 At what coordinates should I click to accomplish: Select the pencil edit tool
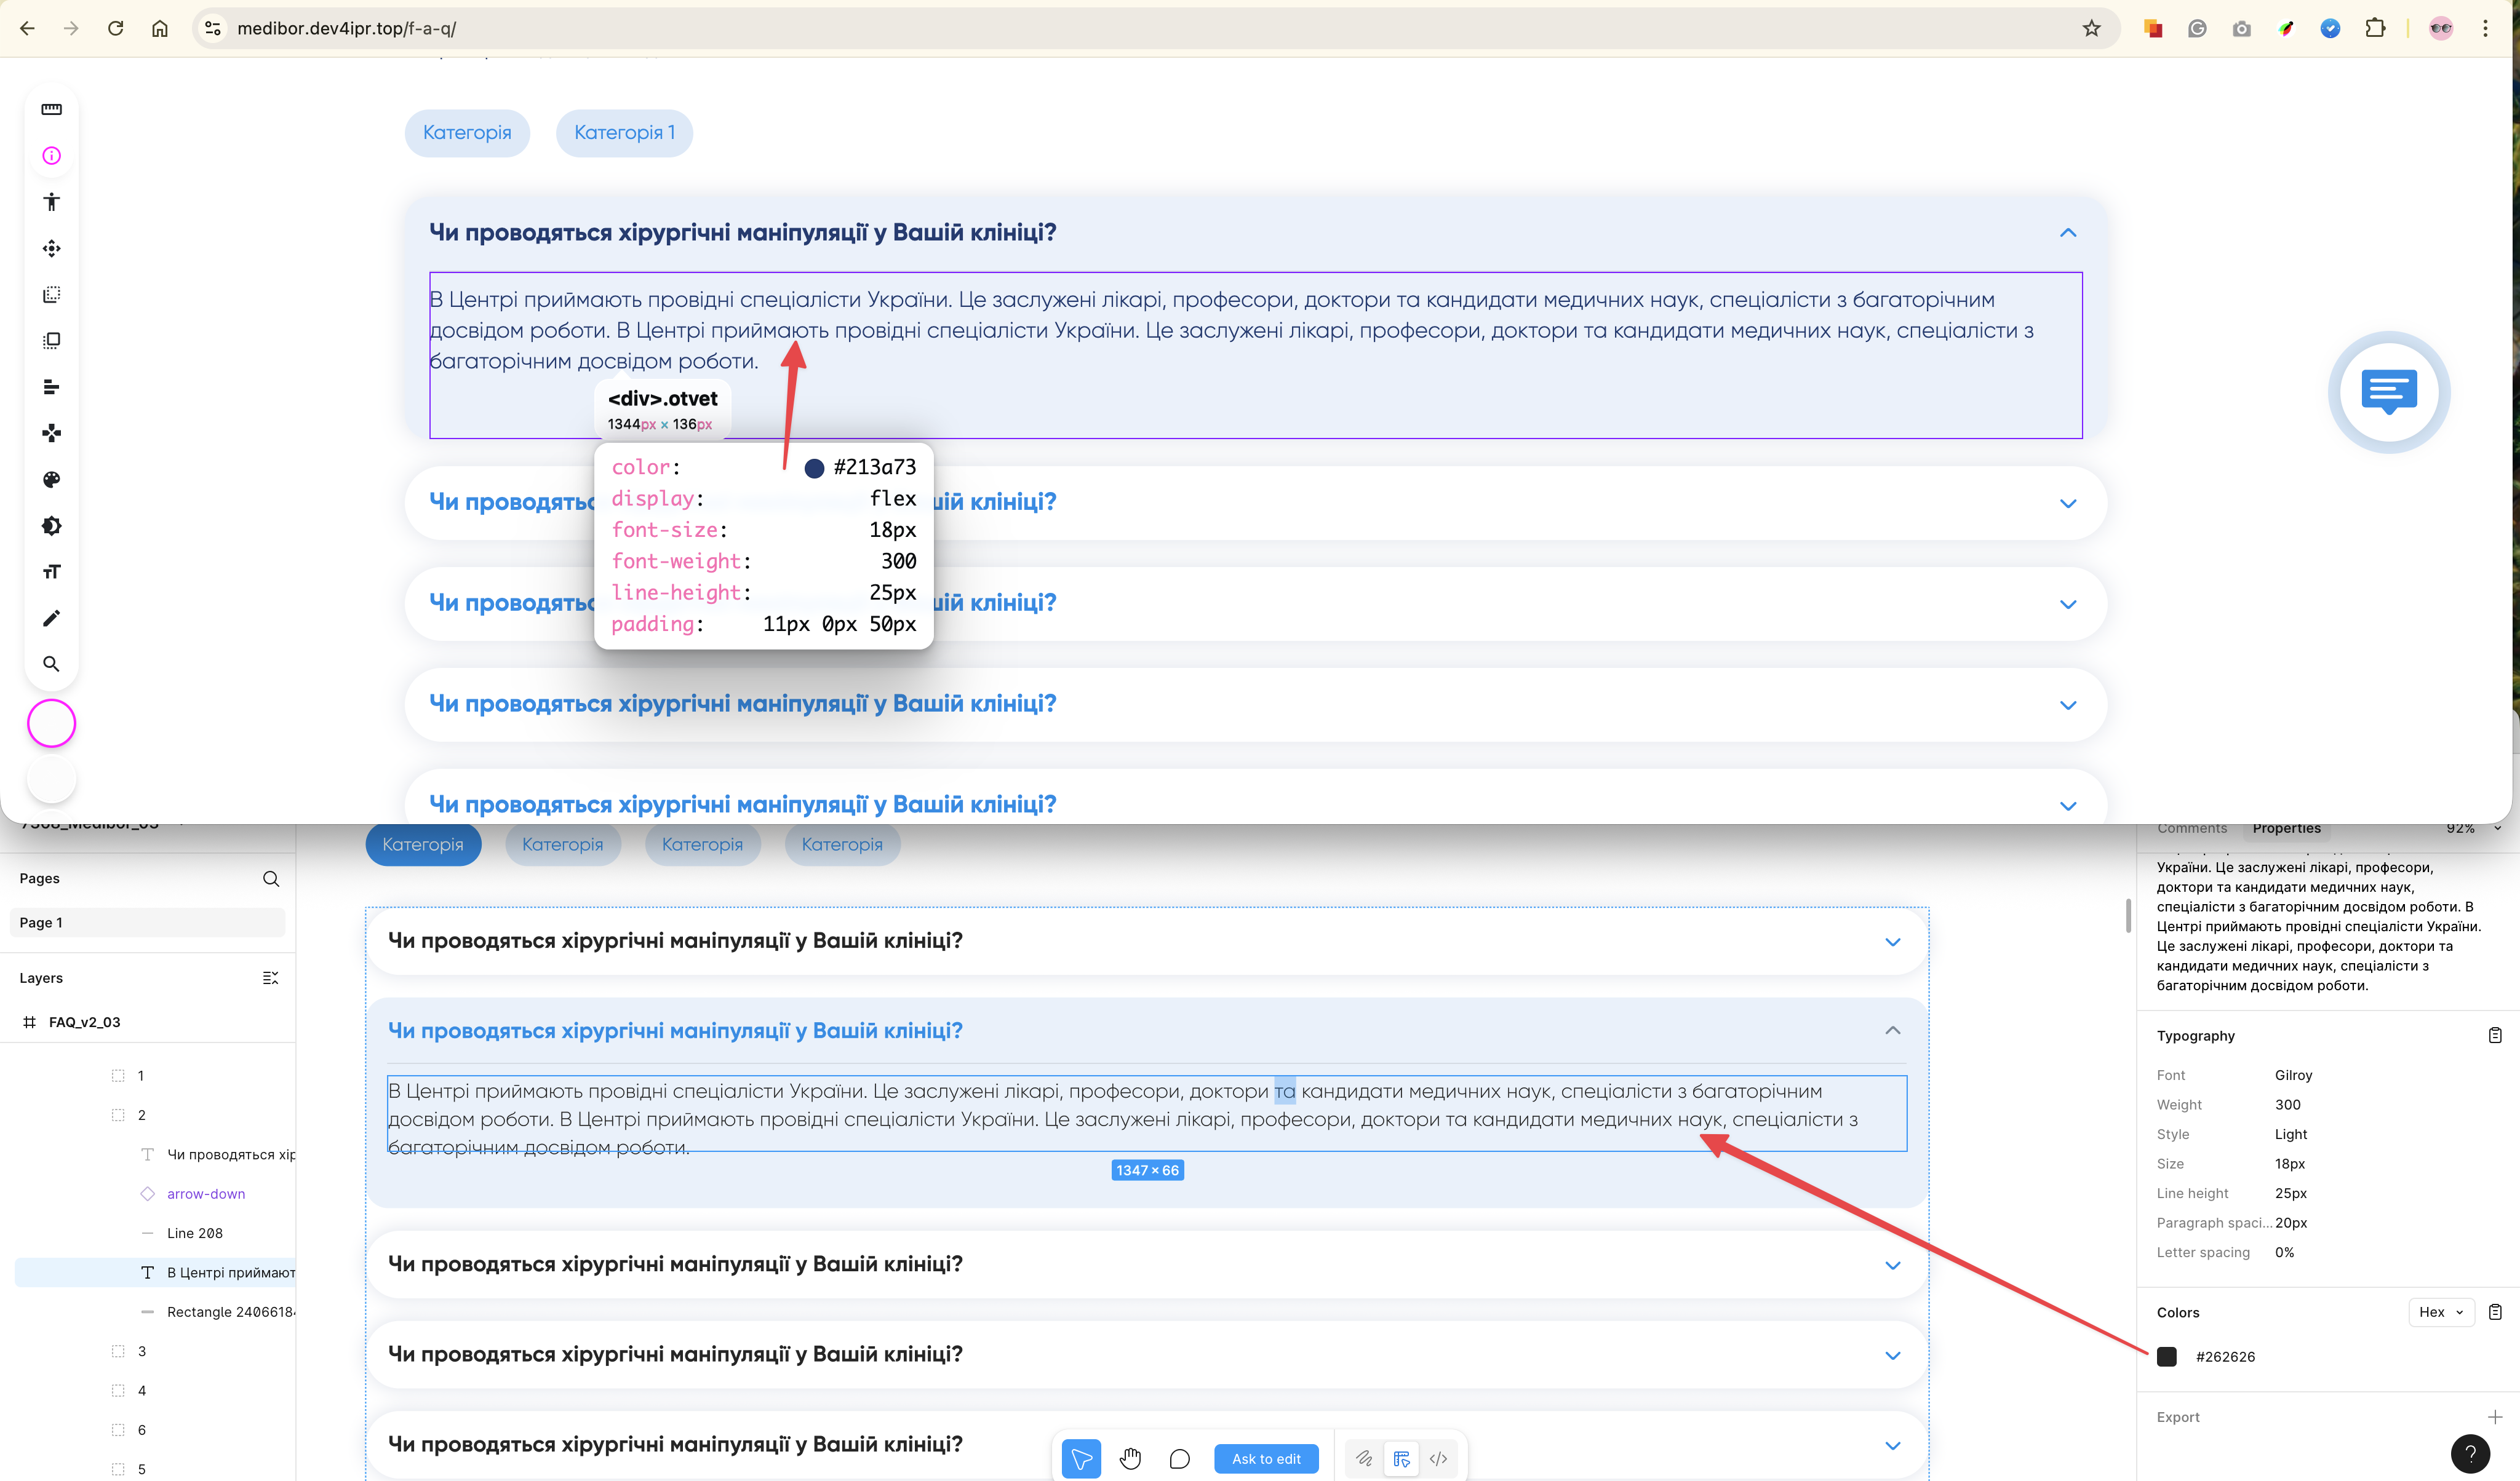[51, 618]
